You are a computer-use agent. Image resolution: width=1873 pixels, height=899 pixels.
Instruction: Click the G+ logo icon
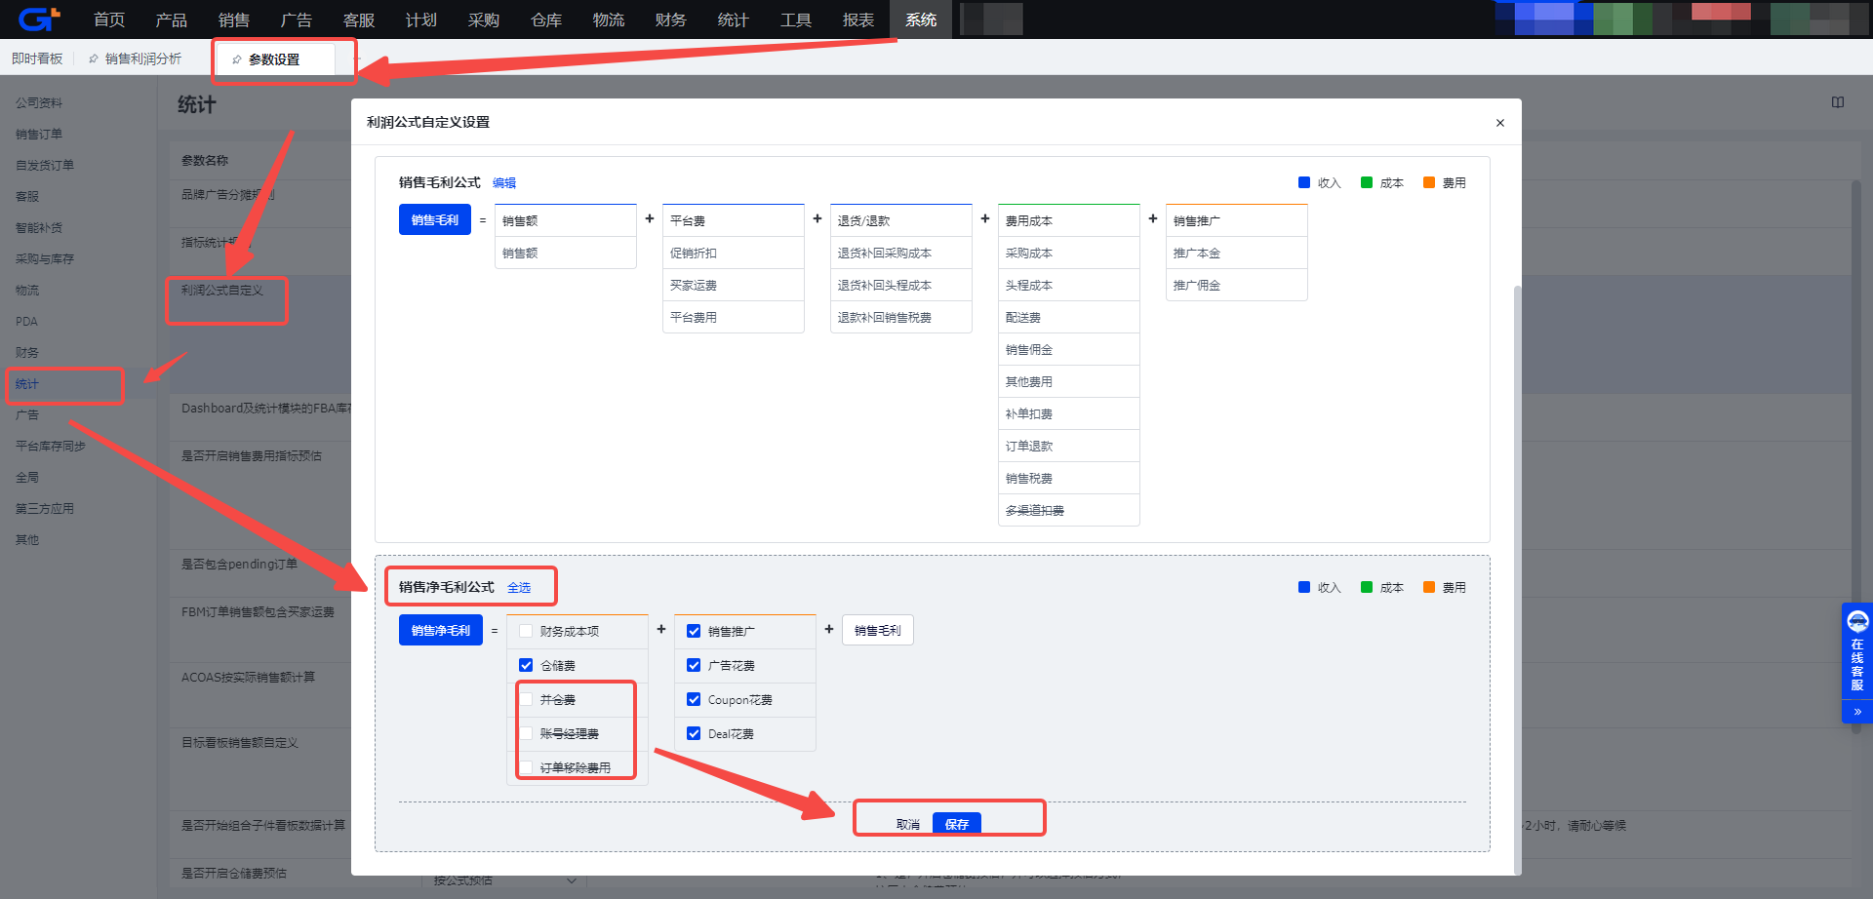pos(39,19)
